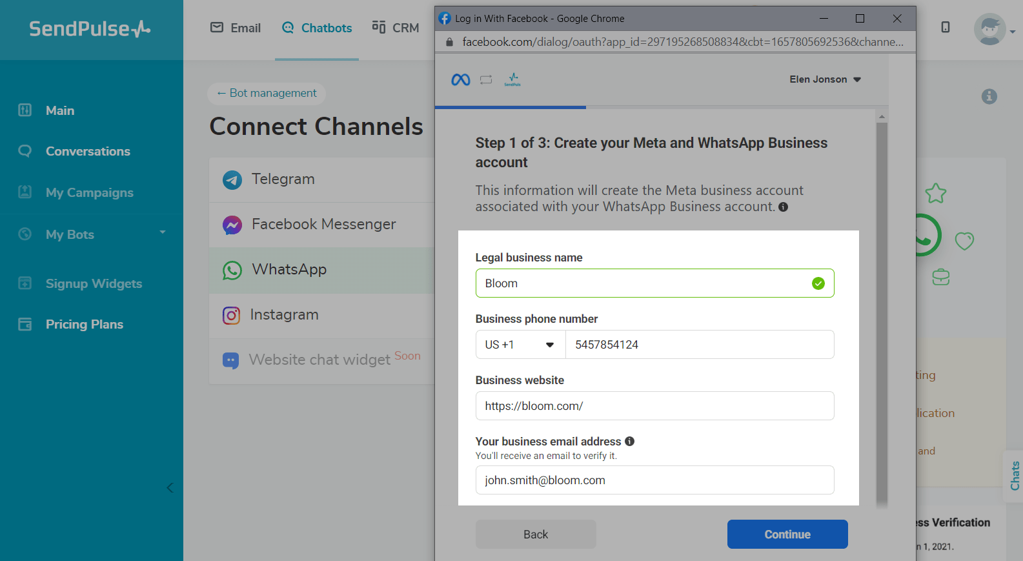Switch to the Chatbots tab

click(x=317, y=28)
